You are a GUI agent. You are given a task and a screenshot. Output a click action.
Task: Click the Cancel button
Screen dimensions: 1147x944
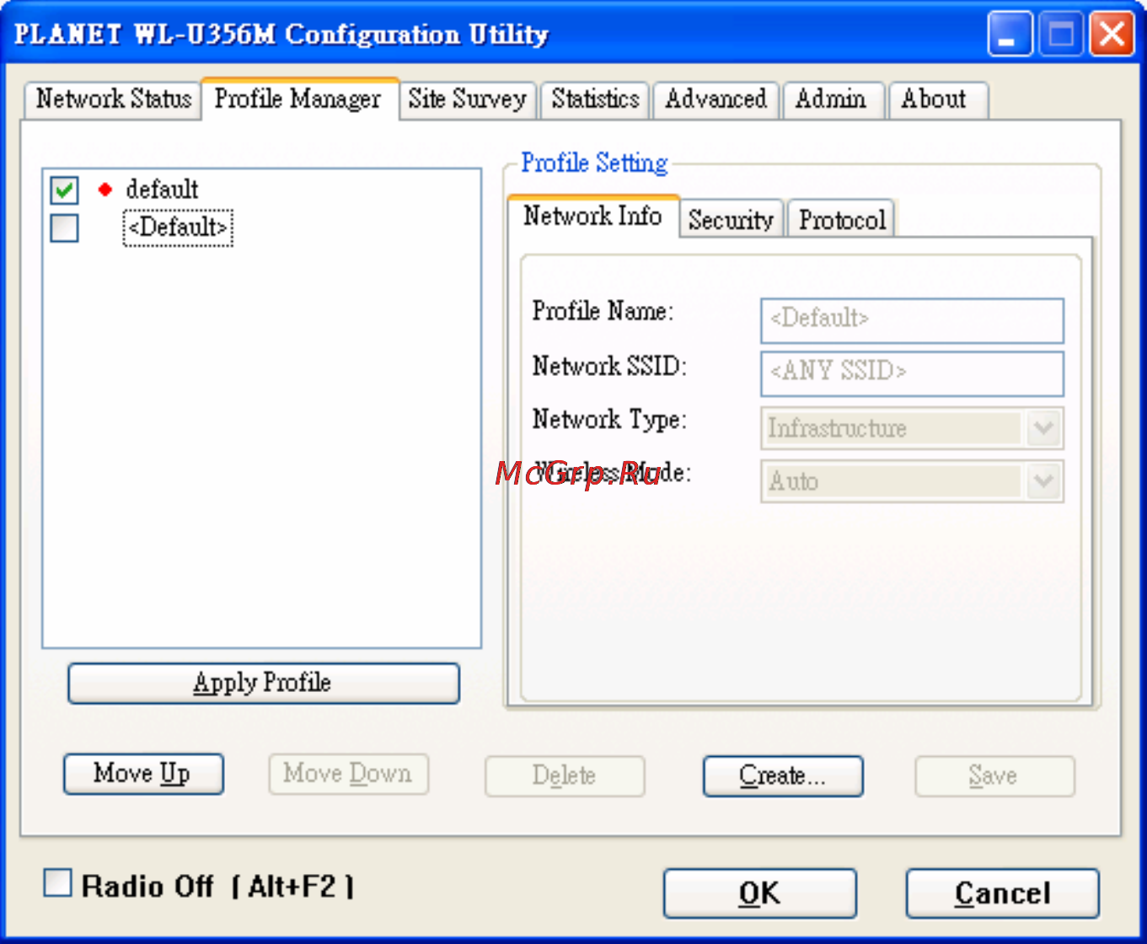1003,893
